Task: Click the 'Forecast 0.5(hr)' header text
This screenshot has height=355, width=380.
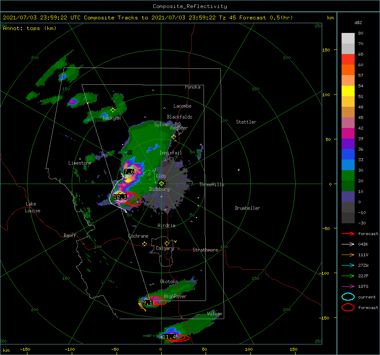Action: [x=266, y=18]
